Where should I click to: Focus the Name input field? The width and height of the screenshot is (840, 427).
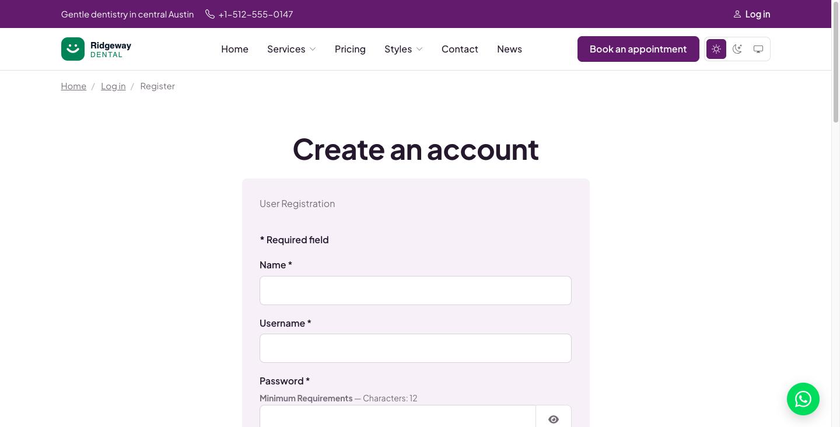(415, 290)
